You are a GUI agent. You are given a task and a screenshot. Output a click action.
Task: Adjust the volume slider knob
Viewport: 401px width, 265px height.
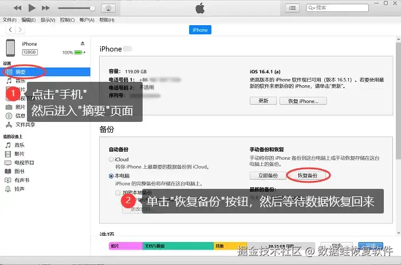pyautogui.click(x=92, y=8)
